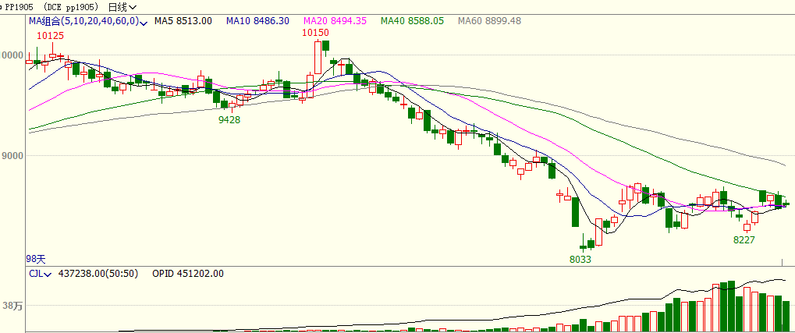The height and width of the screenshot is (333, 795).
Task: Click the tall red candlestick below 10150
Action: pyautogui.click(x=318, y=57)
